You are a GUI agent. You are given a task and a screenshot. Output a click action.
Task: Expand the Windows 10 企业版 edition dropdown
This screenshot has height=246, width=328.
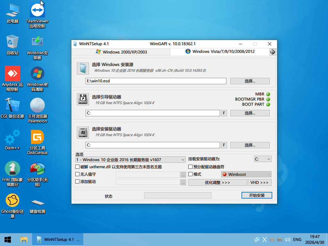point(130,160)
